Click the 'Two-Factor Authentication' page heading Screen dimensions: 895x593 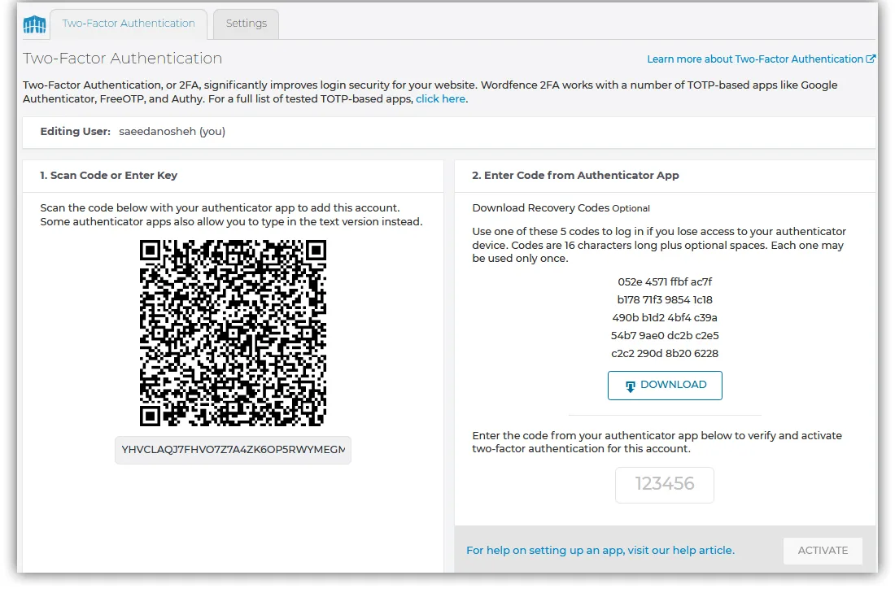[x=122, y=59]
